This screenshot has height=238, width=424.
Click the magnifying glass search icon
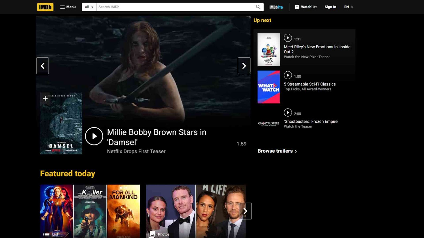pos(258,7)
